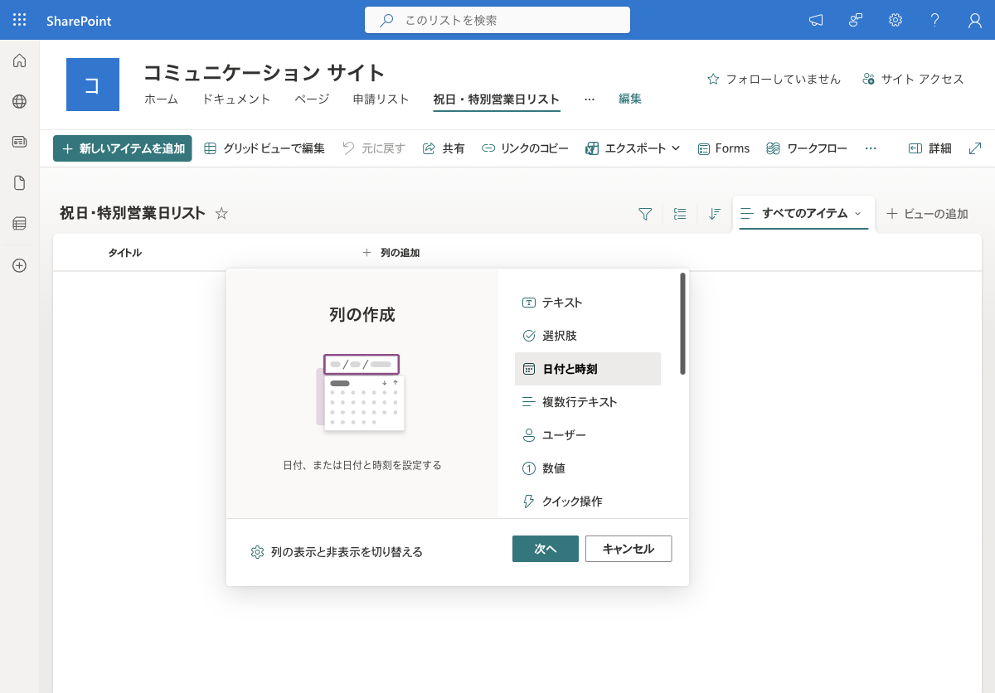Select 日付と時刻 column type

(x=588, y=369)
